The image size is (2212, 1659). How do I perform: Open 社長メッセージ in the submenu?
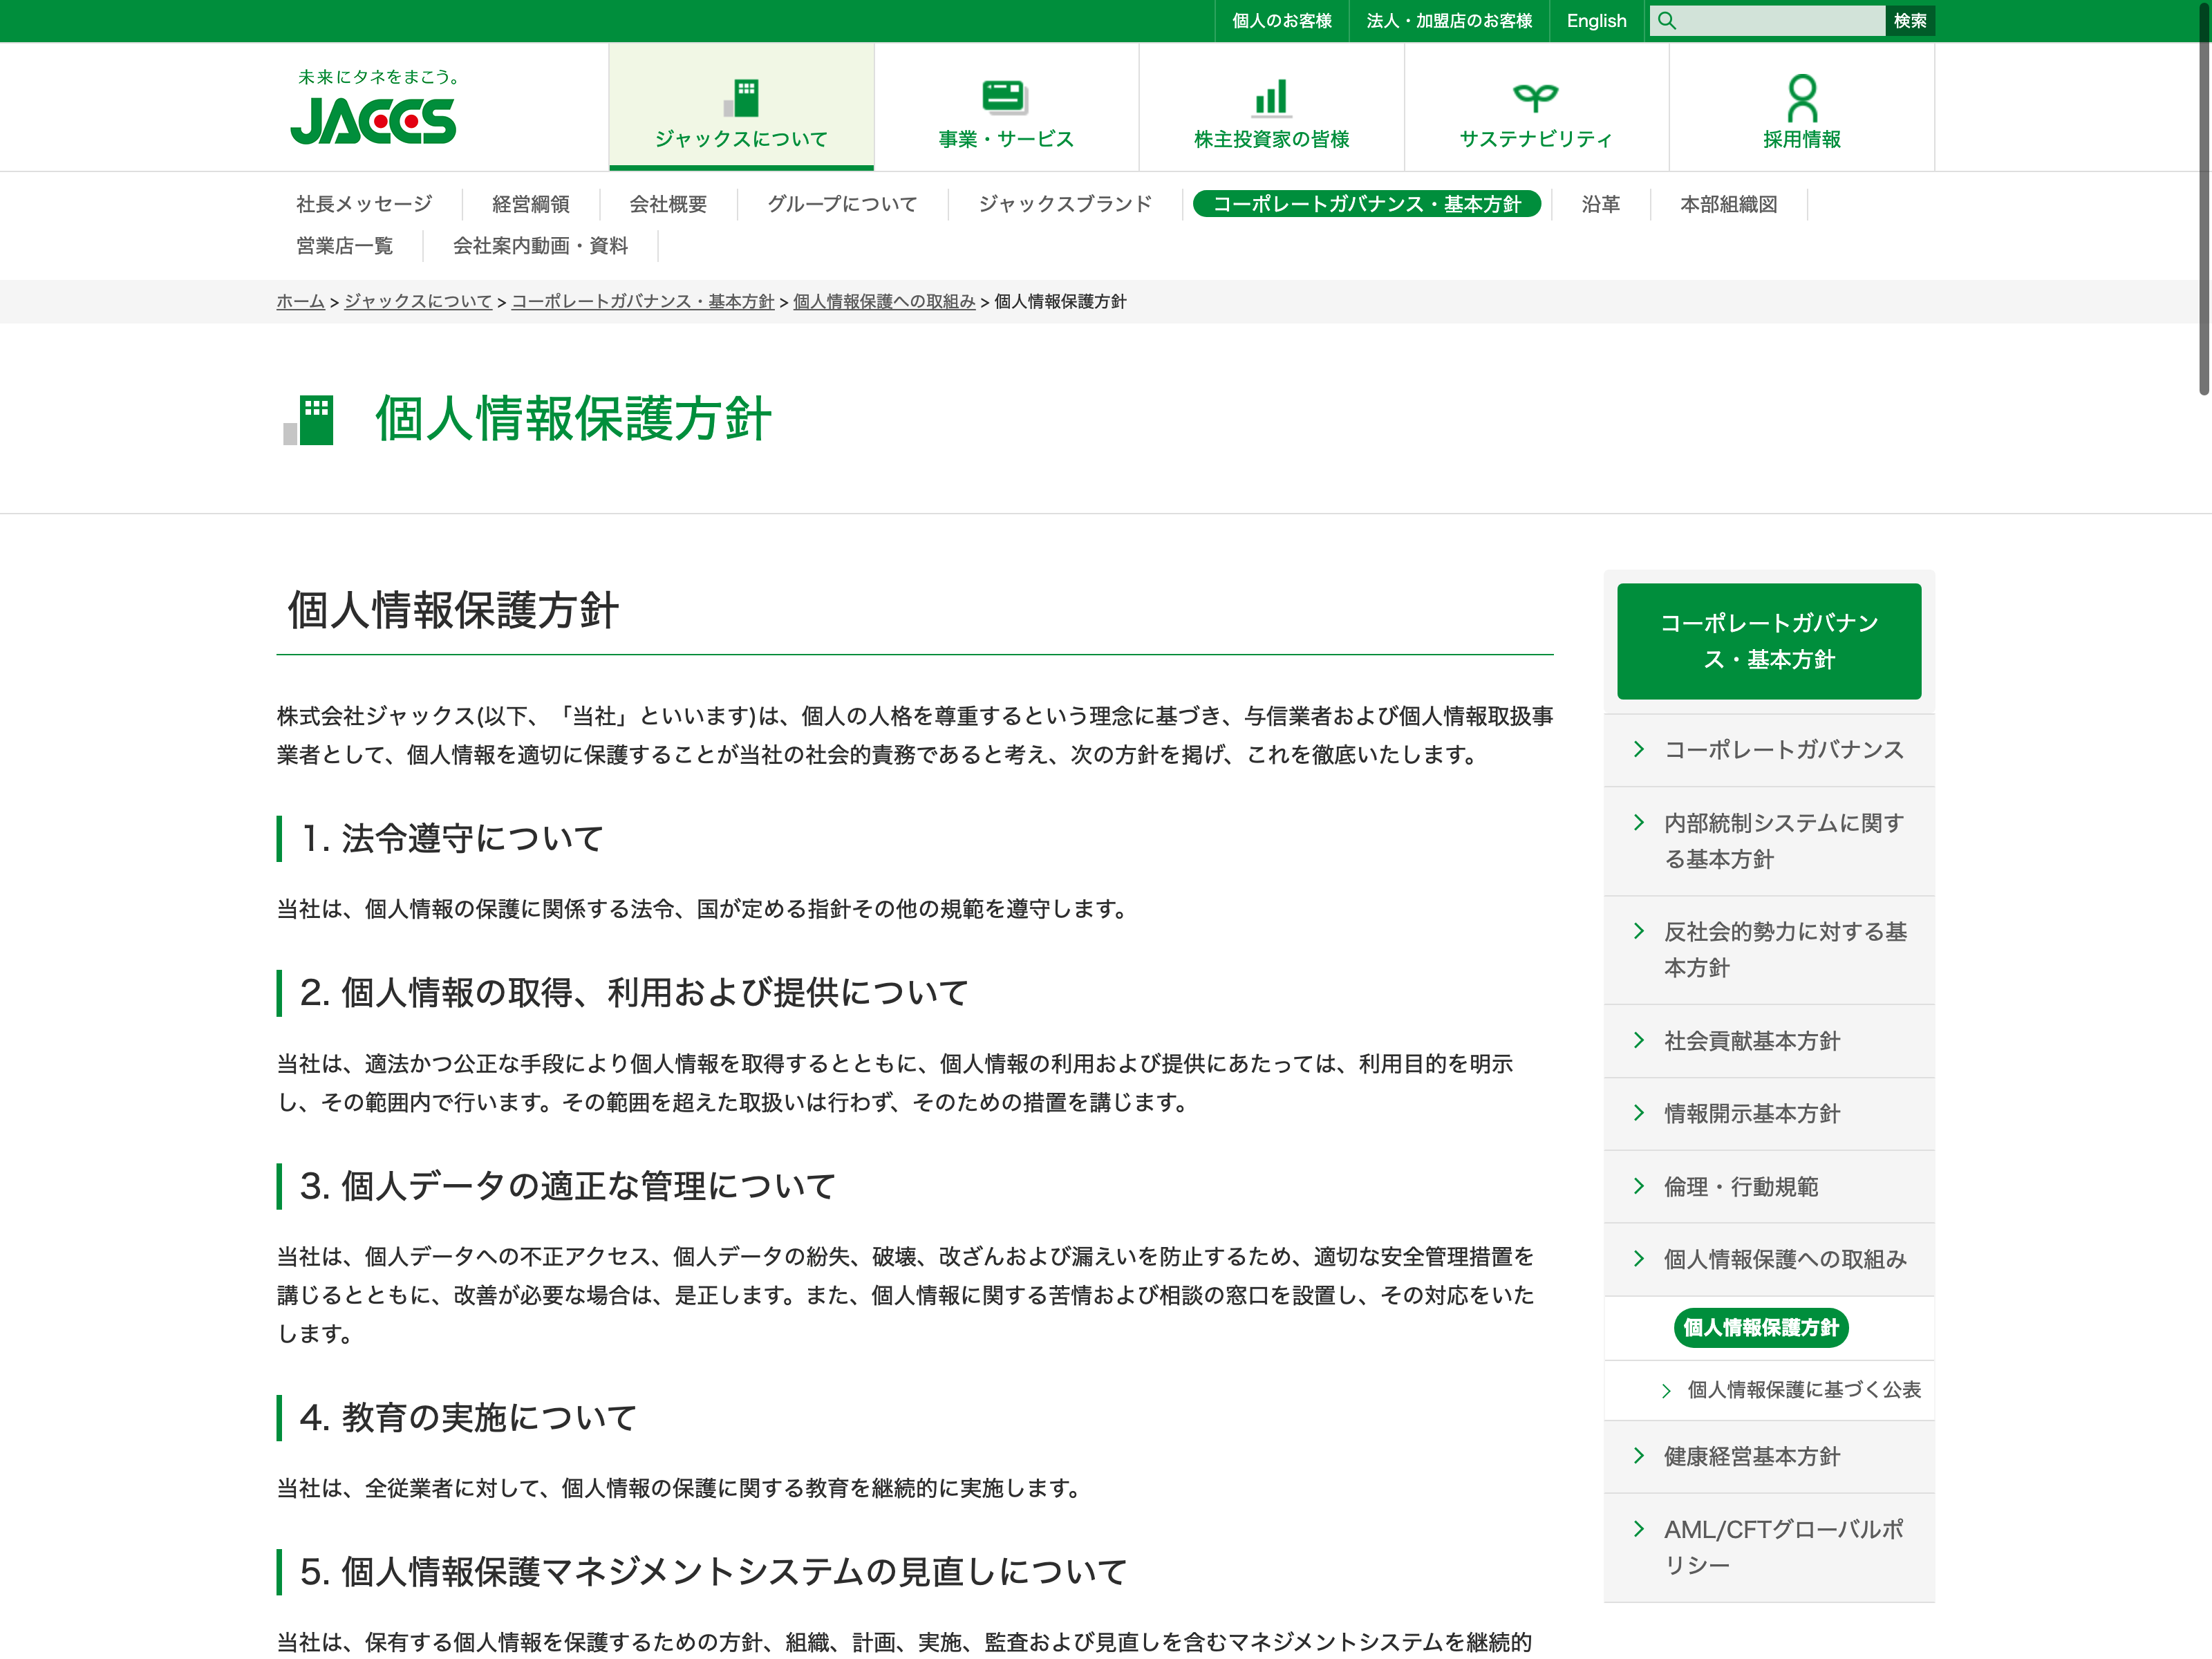pos(364,204)
